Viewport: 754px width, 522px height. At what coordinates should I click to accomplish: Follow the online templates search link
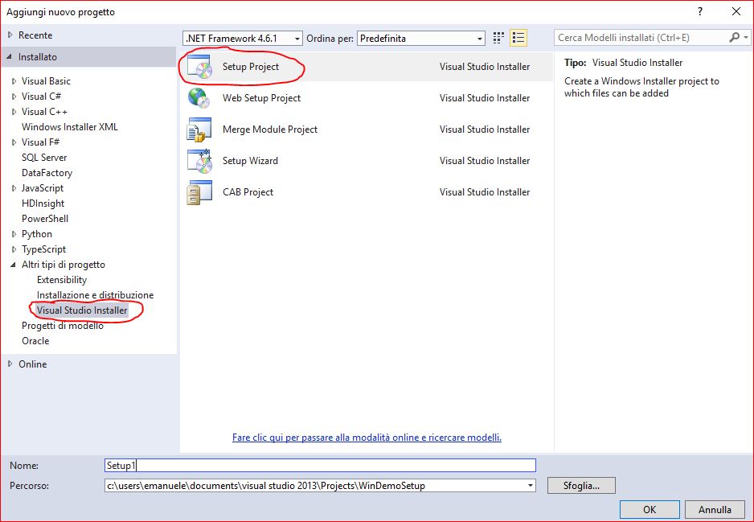(367, 438)
